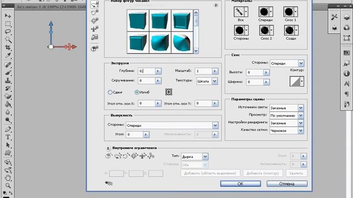
Task: Open the Character panel icon
Action: (x=347, y=84)
